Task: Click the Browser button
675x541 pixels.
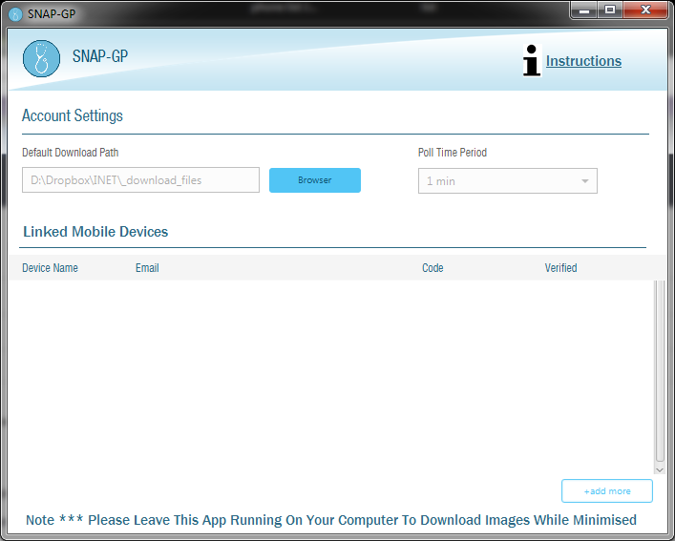Action: (315, 180)
